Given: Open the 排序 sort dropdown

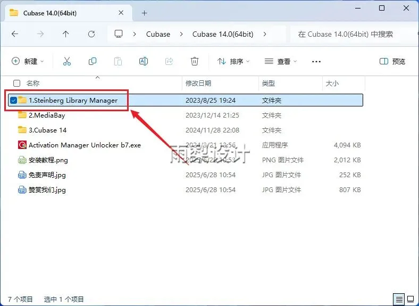Looking at the screenshot, I should click(x=233, y=62).
